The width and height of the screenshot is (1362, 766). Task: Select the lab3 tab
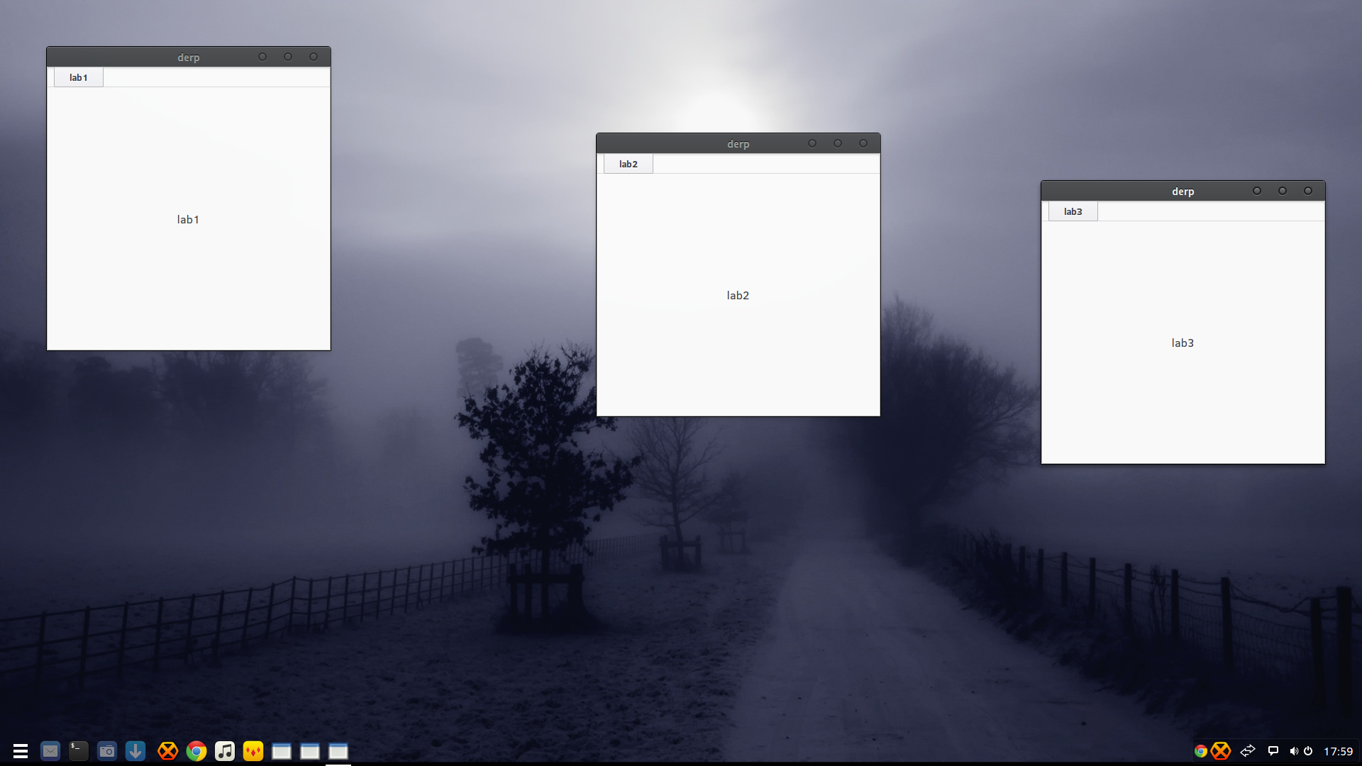click(1073, 211)
